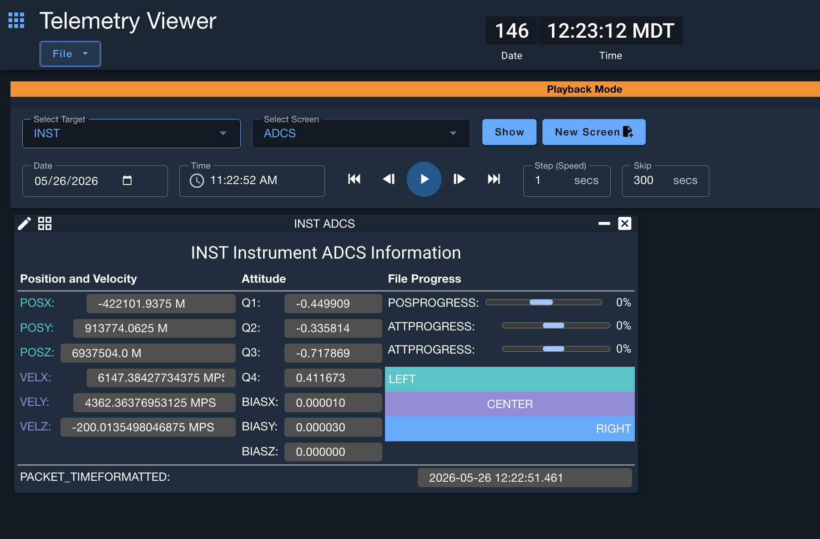Click the VELY value field
820x539 pixels.
[x=155, y=403]
